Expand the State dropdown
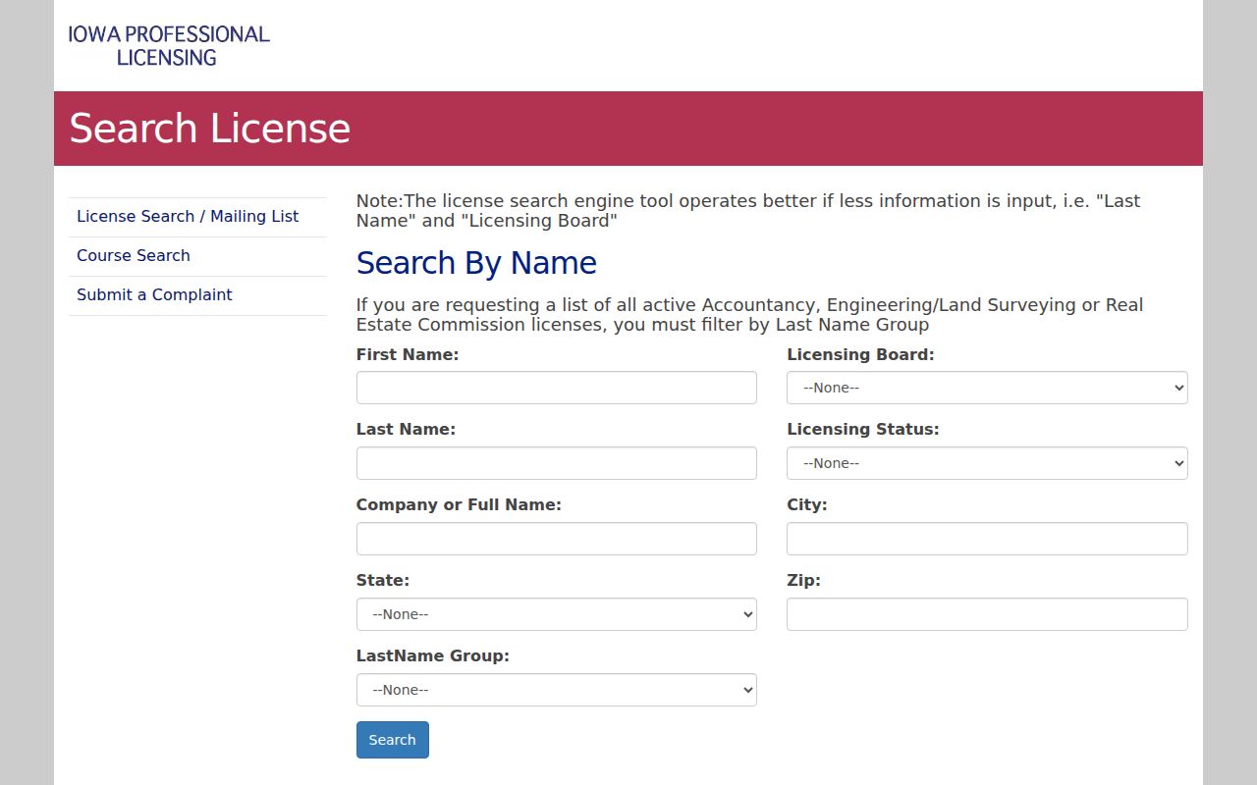This screenshot has width=1257, height=785. click(557, 614)
